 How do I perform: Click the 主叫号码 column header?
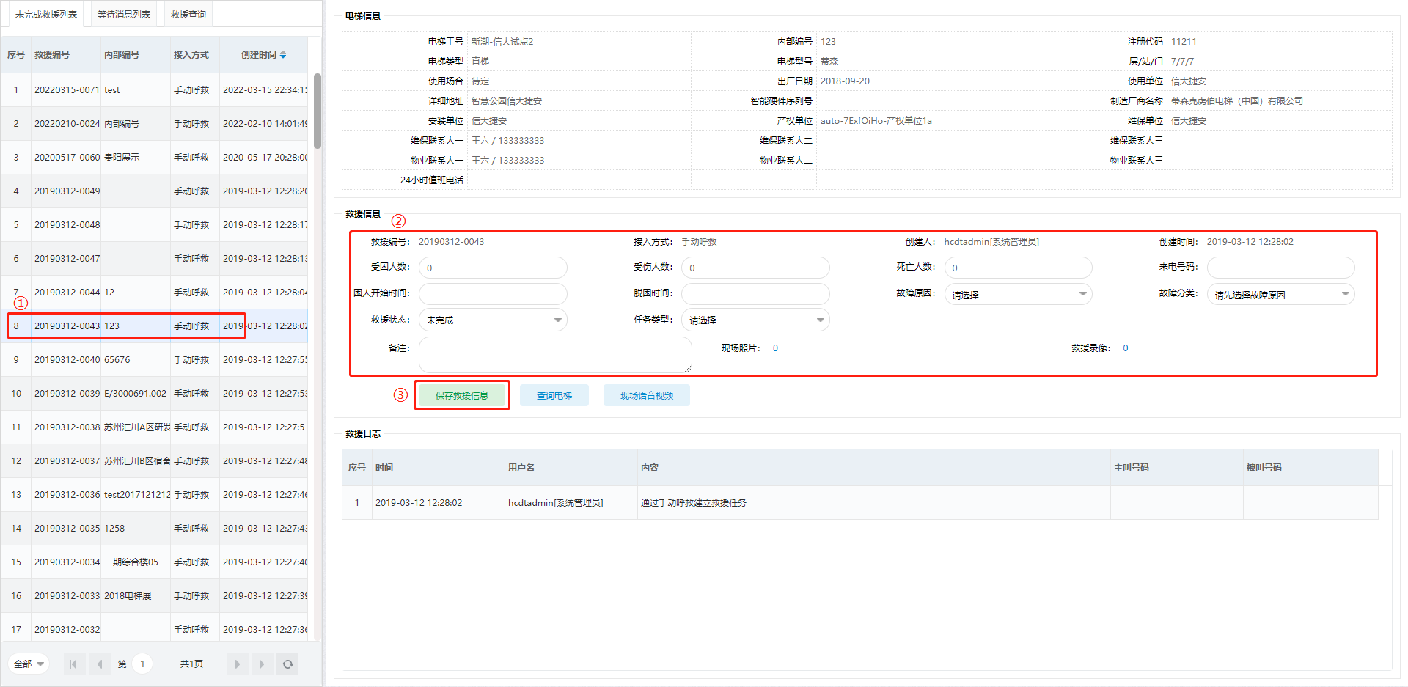1177,468
